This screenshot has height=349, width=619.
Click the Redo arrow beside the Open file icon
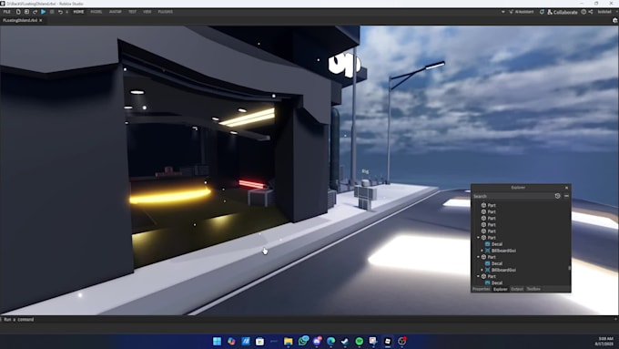[35, 12]
